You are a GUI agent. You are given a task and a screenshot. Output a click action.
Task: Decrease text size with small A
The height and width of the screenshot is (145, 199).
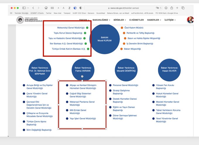tap(58, 8)
